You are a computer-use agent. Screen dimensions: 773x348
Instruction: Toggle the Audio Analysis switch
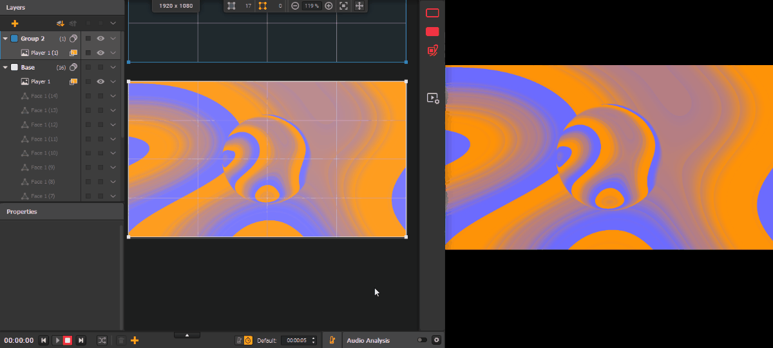tap(422, 340)
